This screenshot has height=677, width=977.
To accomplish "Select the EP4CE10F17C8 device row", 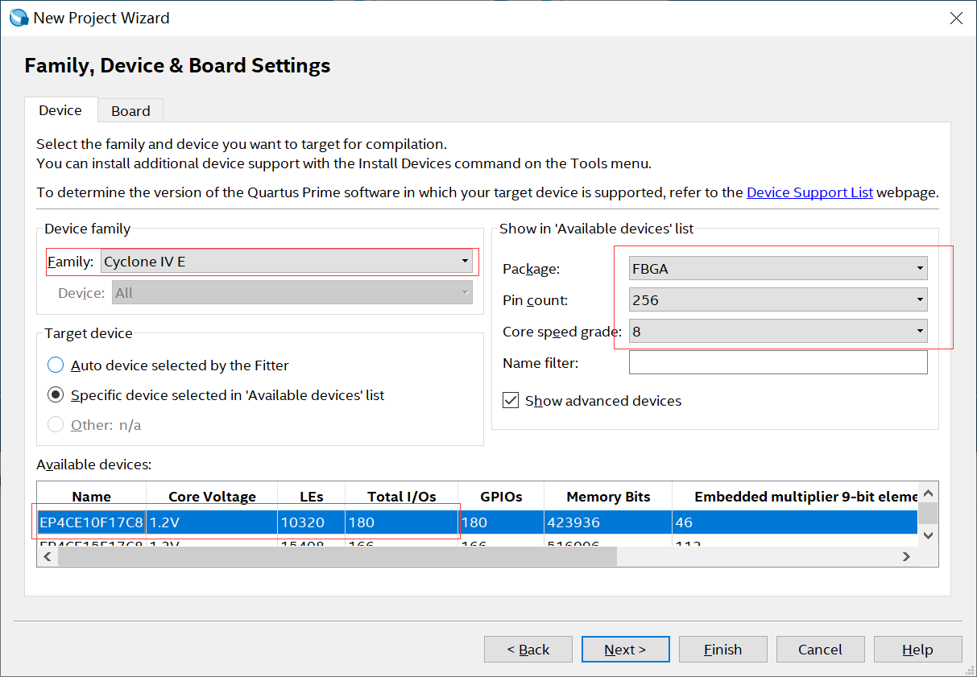I will click(x=92, y=522).
